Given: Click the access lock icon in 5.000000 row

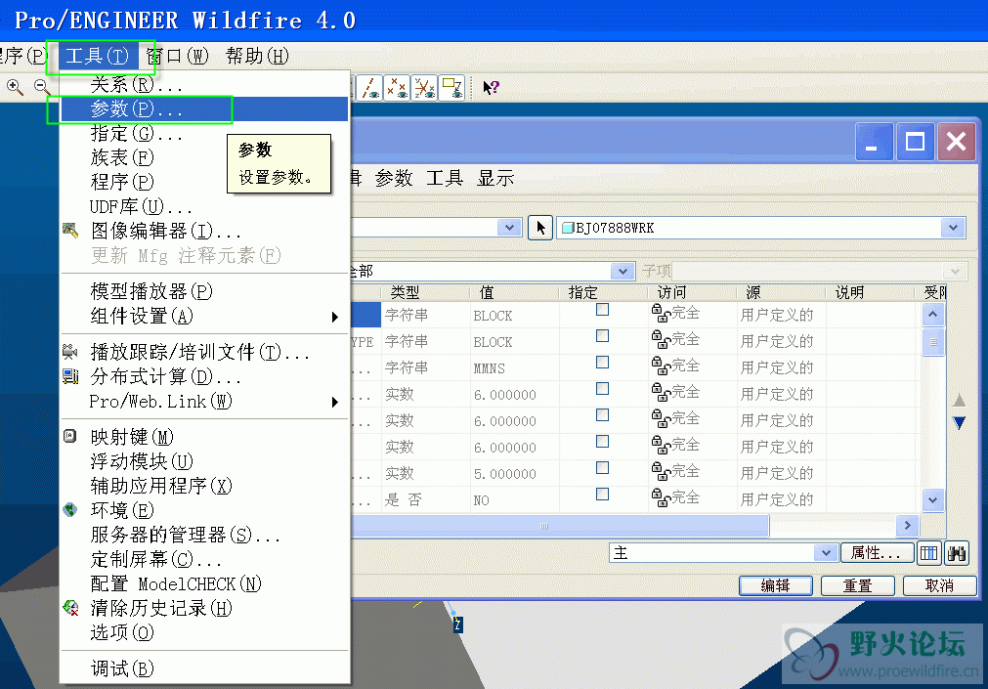Looking at the screenshot, I should (x=661, y=471).
